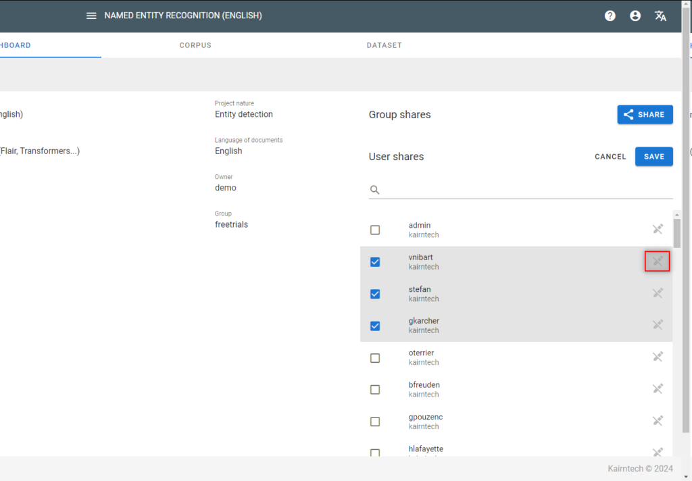The height and width of the screenshot is (481, 692).
Task: Click the username text oterrier
Action: 421,353
